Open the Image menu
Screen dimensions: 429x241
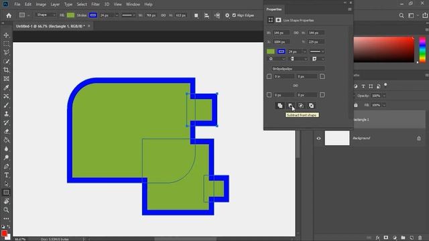coord(41,5)
